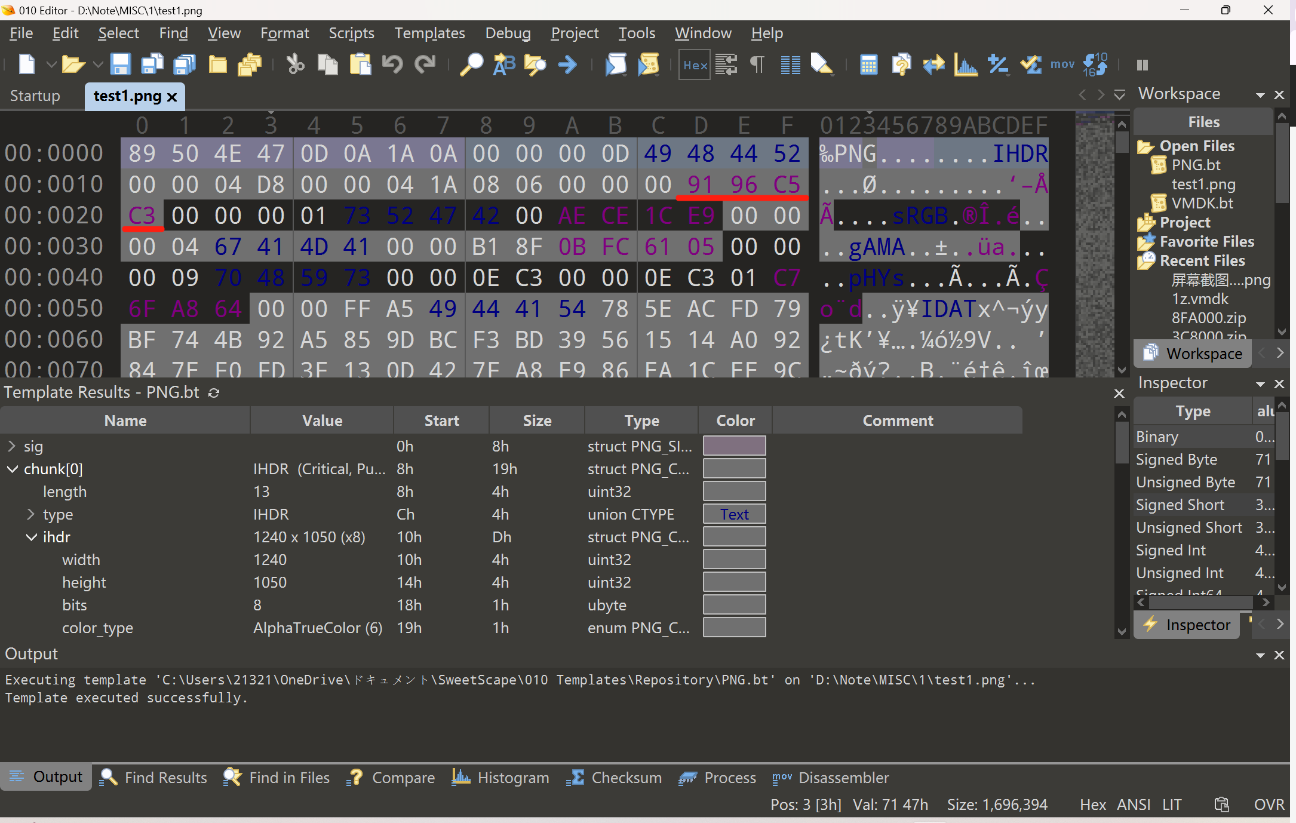Viewport: 1296px width, 823px height.
Task: Click the Checksum toolbar icon
Action: click(1031, 65)
